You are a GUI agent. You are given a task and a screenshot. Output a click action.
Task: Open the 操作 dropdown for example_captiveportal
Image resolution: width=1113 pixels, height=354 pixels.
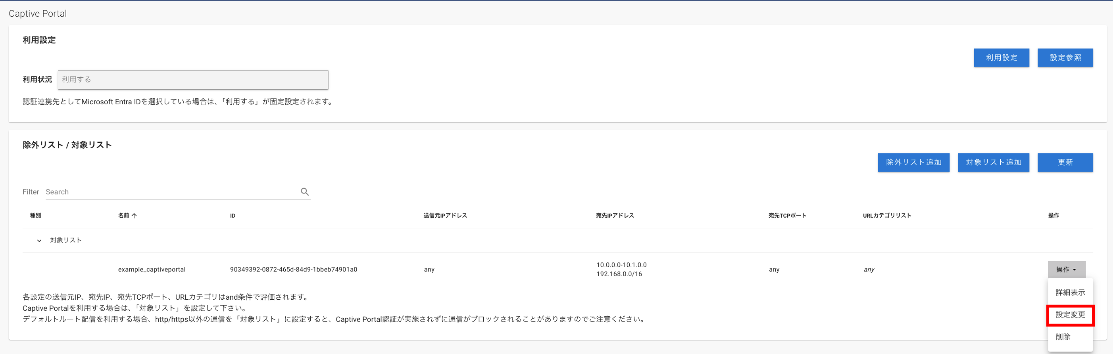[x=1066, y=270]
